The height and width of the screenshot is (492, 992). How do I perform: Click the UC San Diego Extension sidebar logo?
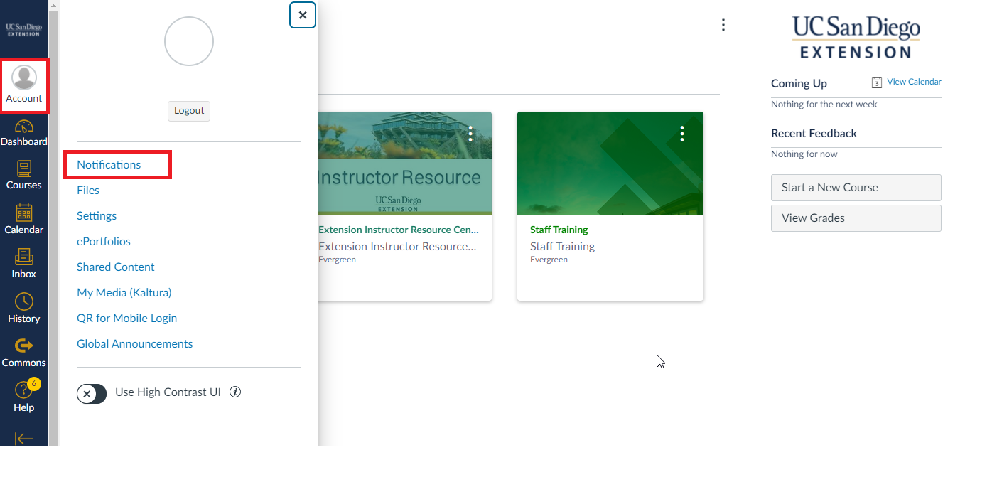point(24,29)
